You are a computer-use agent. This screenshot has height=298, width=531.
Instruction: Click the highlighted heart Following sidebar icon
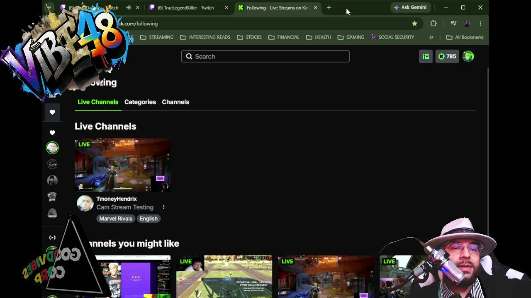point(52,112)
